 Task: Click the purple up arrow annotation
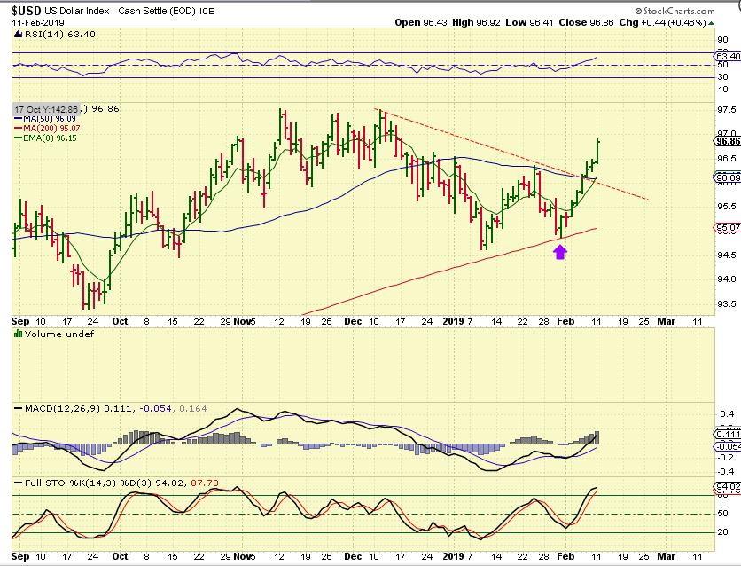point(559,252)
